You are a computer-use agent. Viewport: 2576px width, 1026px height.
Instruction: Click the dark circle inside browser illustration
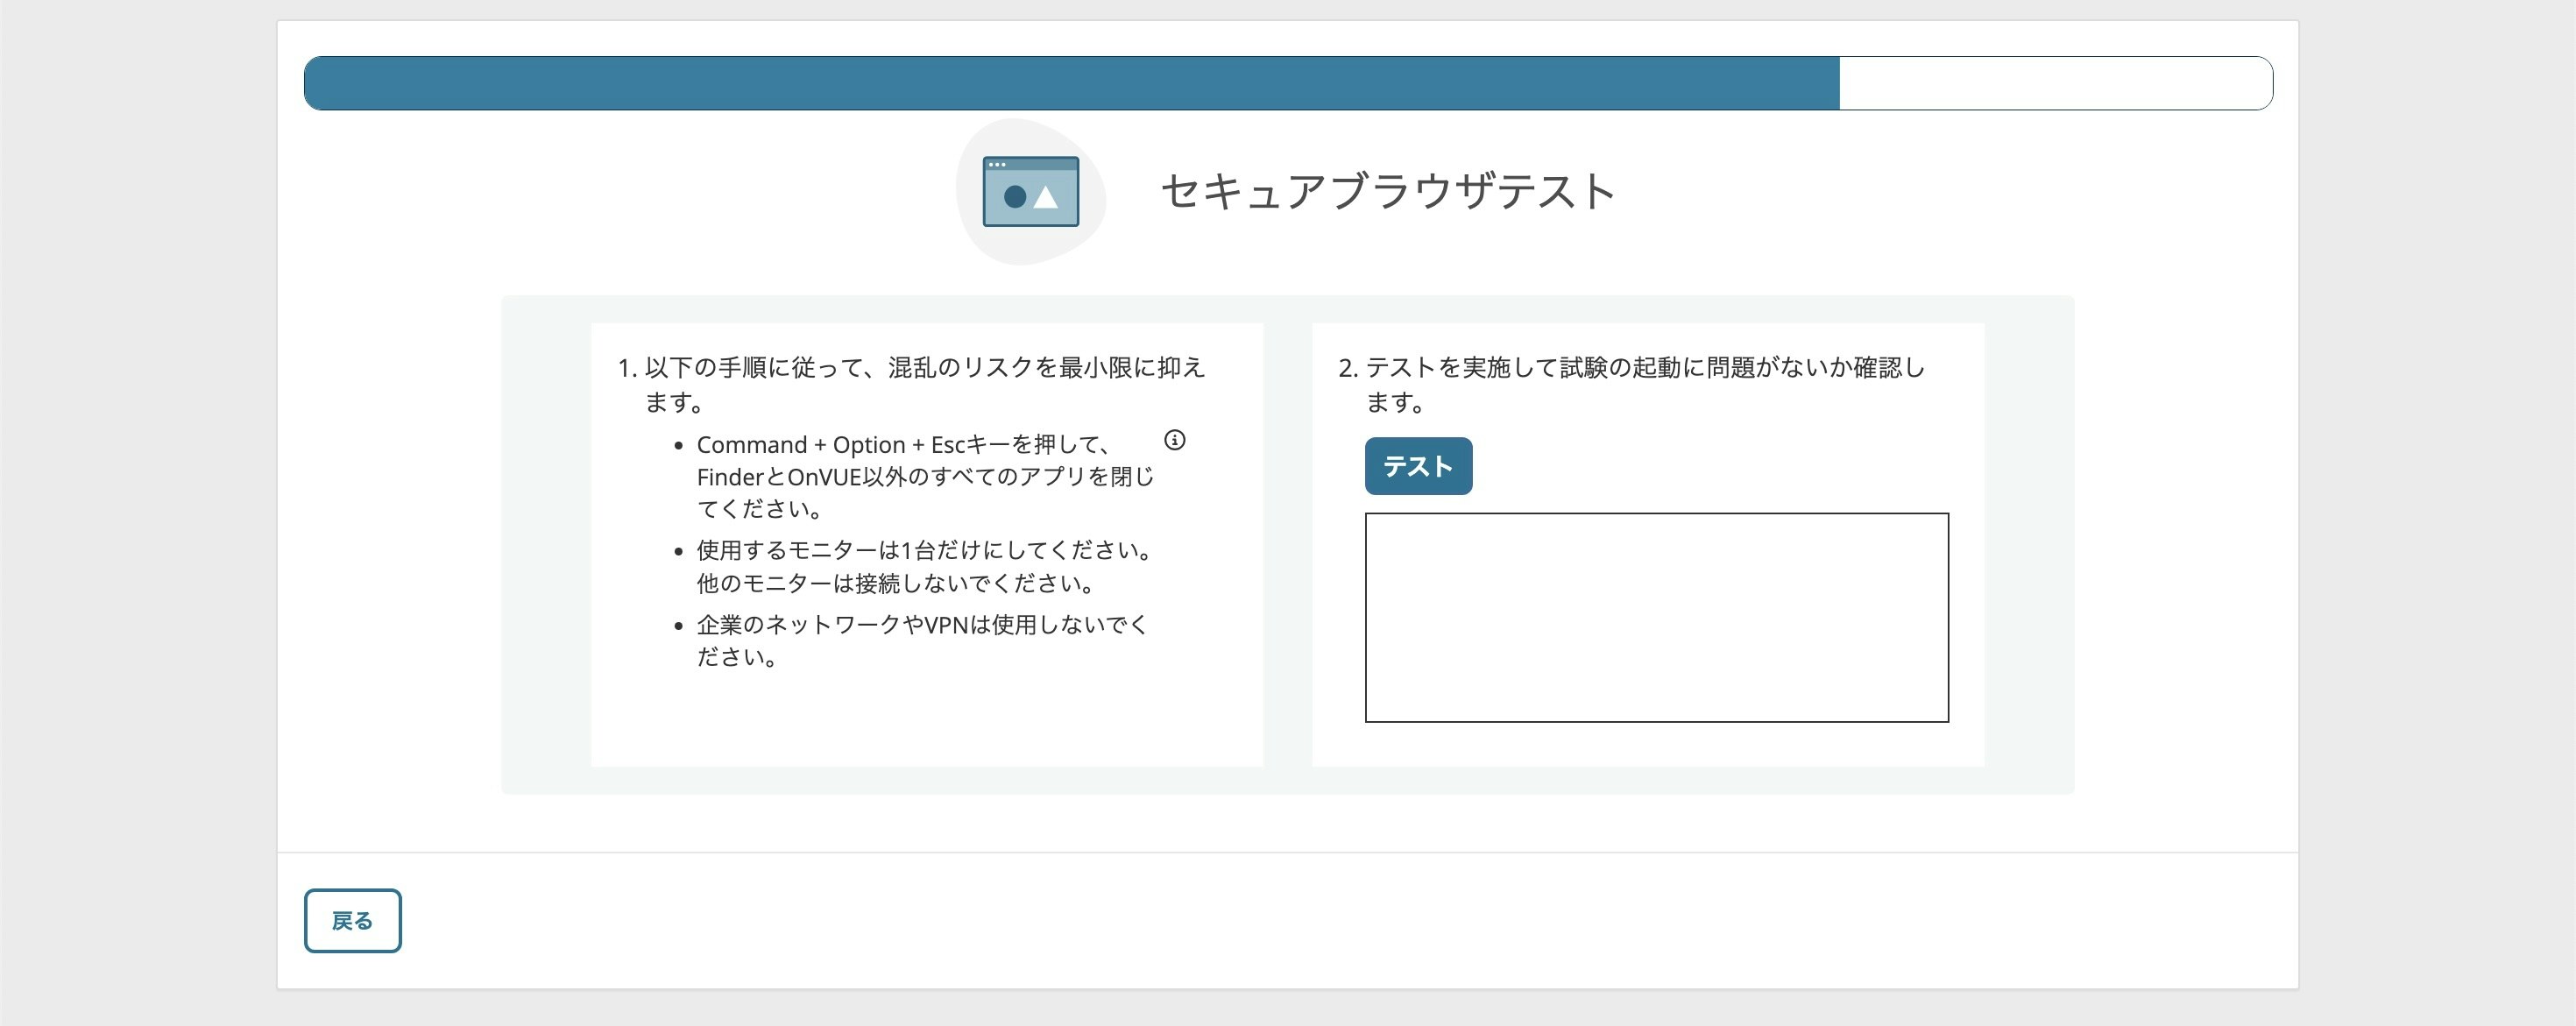(1015, 197)
